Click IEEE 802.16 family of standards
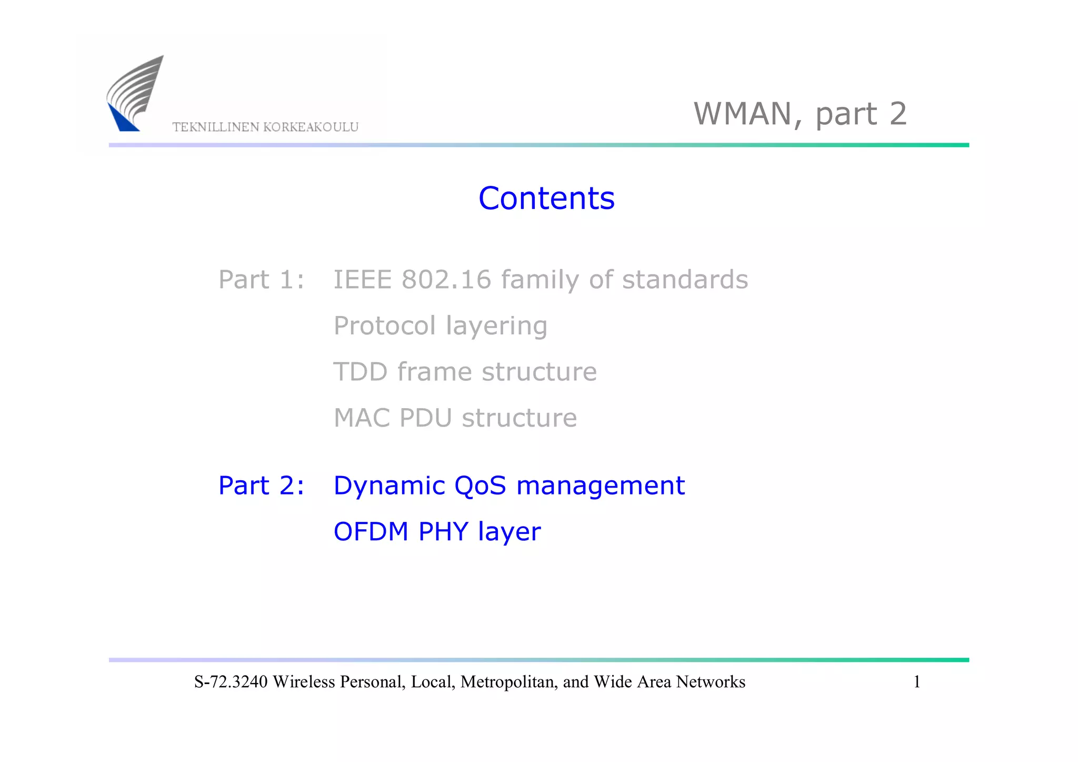Image resolution: width=1078 pixels, height=762 pixels. coord(541,280)
